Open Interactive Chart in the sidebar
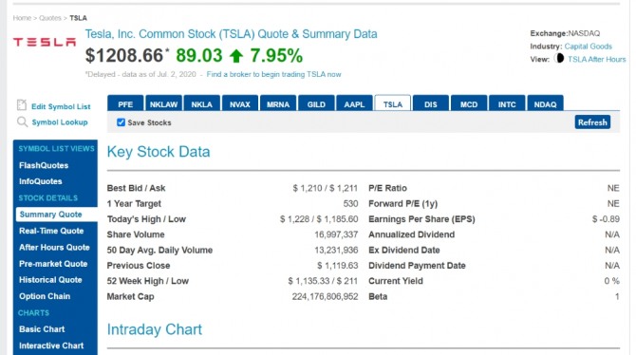Image resolution: width=636 pixels, height=355 pixels. (51, 346)
